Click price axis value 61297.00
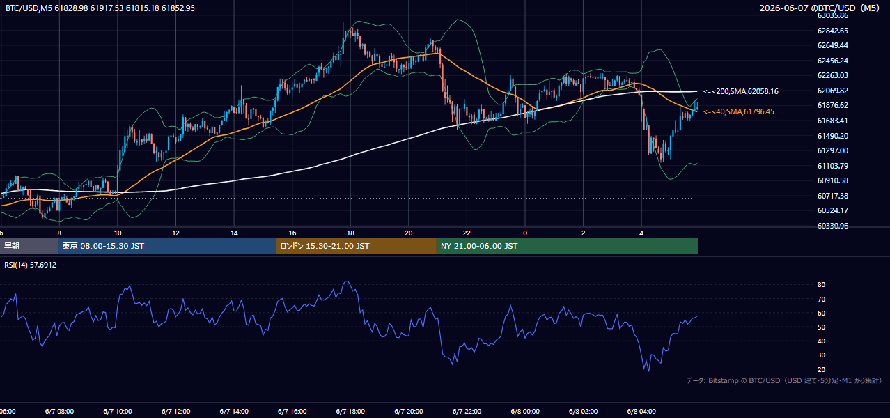 point(832,150)
